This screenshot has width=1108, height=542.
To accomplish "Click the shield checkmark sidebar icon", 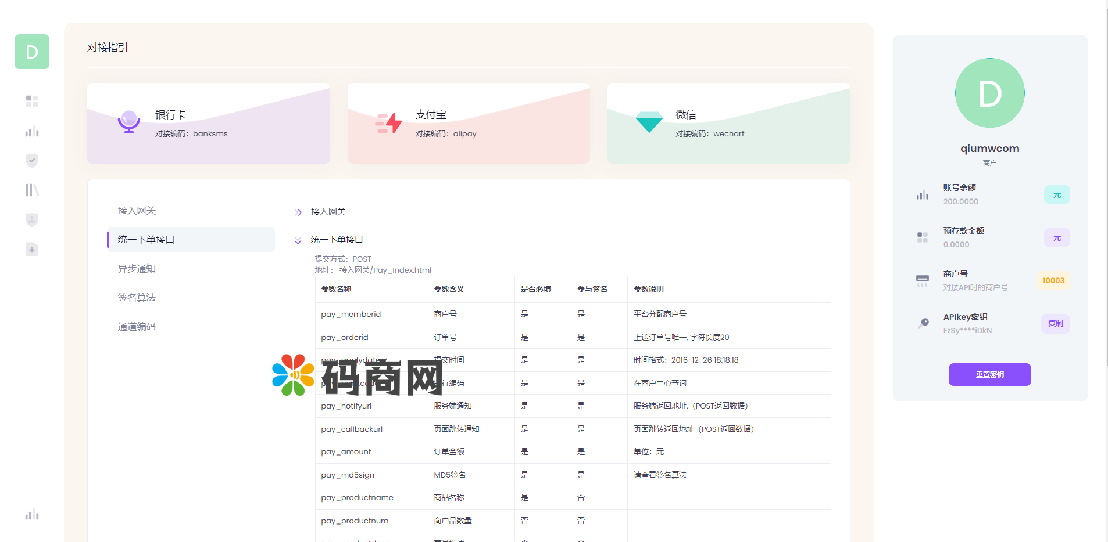I will point(32,161).
